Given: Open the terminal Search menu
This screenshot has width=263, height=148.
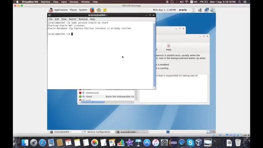Looking at the screenshot, I should pos(72,19).
